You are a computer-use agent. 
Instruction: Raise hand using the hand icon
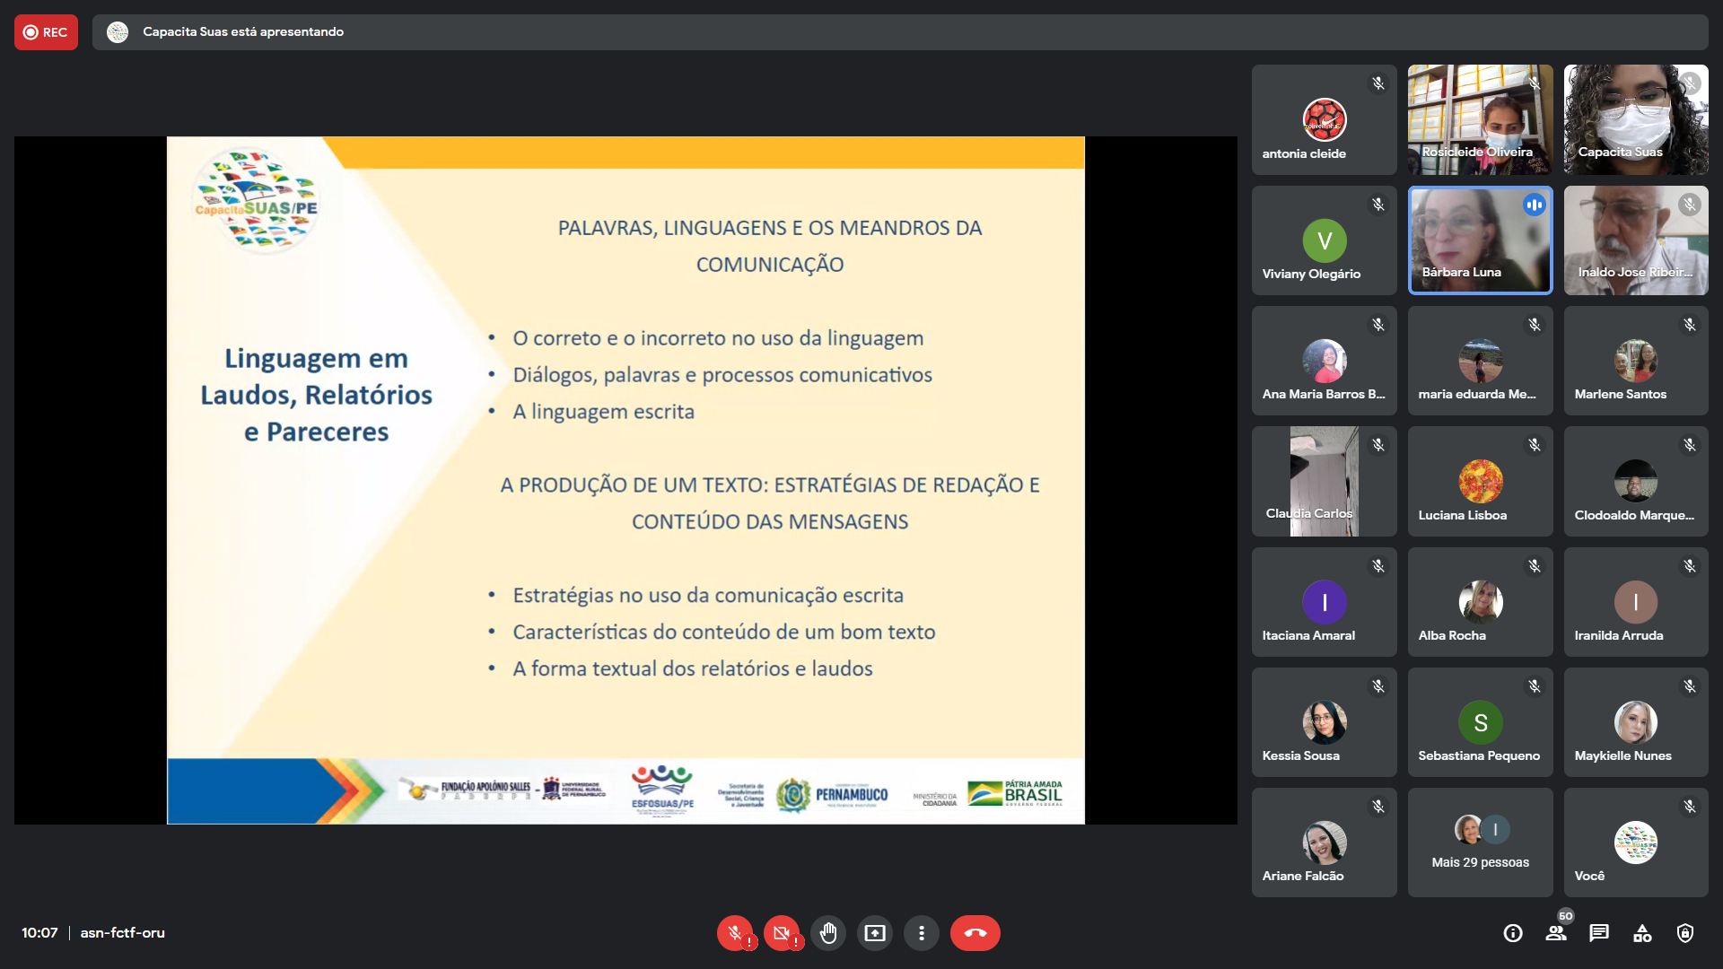coord(828,933)
